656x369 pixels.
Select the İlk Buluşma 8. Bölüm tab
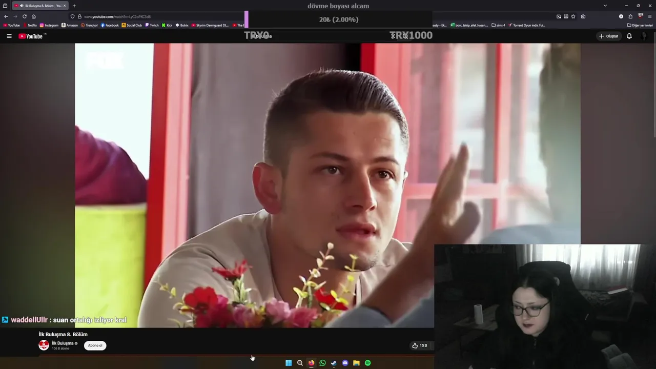tap(40, 6)
